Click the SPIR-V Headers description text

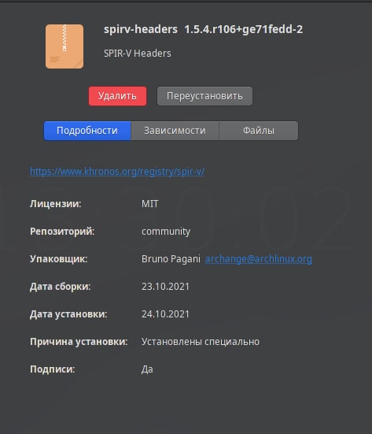(138, 53)
